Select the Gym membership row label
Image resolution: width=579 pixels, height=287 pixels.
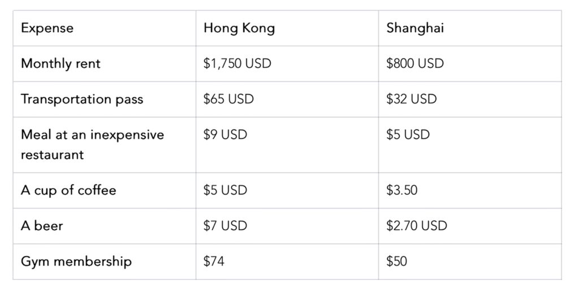[76, 262]
